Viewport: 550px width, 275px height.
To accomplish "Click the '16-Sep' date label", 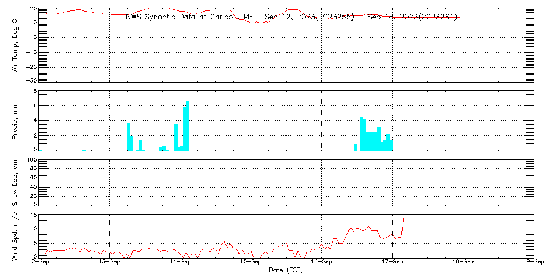I will click(x=322, y=263).
